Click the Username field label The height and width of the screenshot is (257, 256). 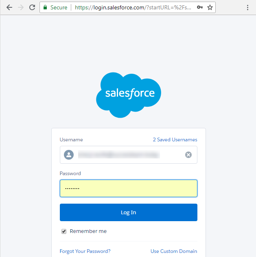pos(71,140)
